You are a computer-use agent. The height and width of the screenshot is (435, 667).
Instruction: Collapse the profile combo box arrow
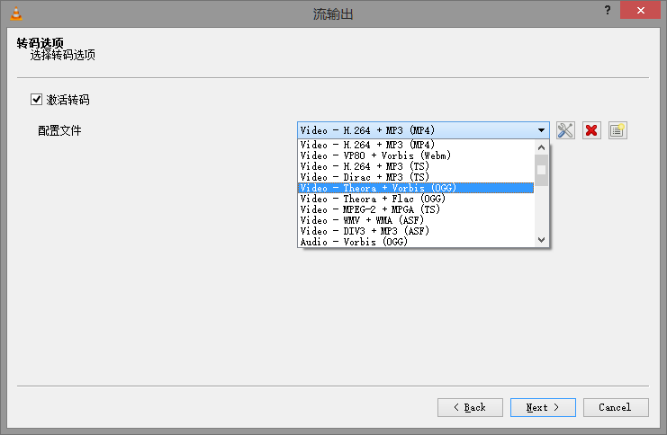pos(541,130)
